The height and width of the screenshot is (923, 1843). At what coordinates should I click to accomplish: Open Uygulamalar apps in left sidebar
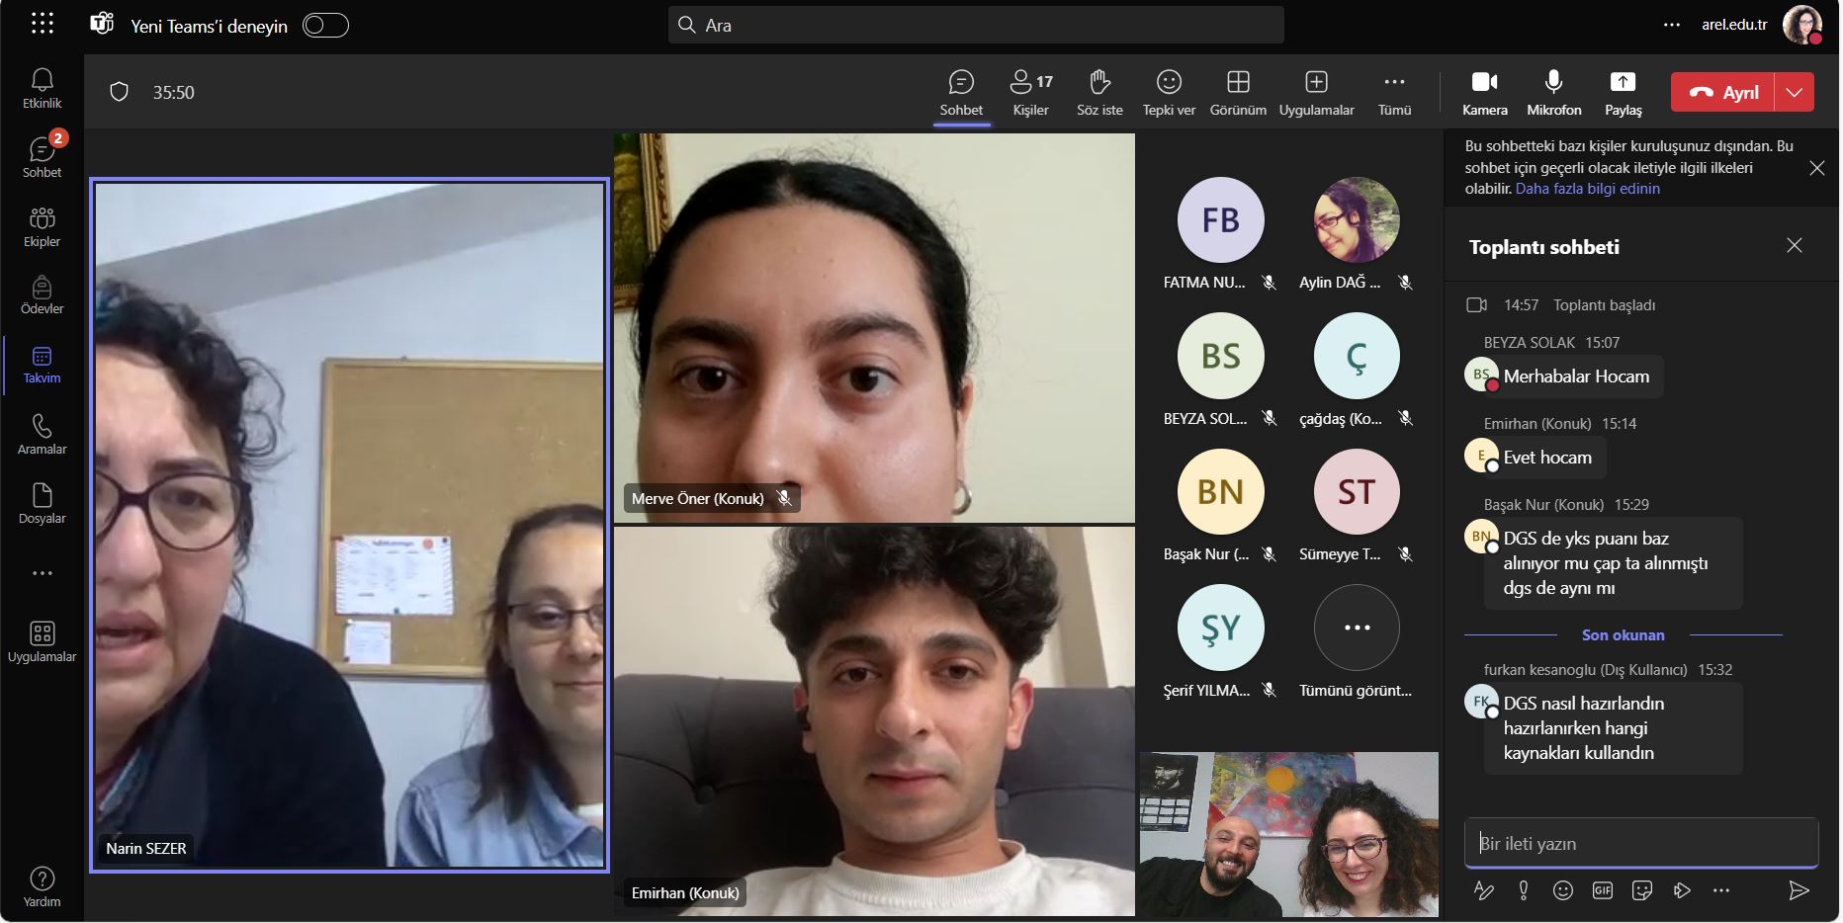(43, 642)
